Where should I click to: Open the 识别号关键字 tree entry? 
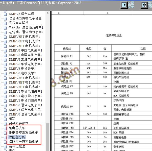click(19, 123)
